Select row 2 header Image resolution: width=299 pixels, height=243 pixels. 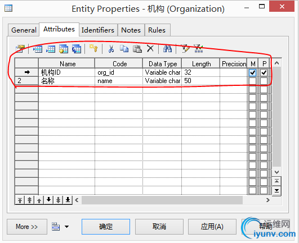point(26,81)
